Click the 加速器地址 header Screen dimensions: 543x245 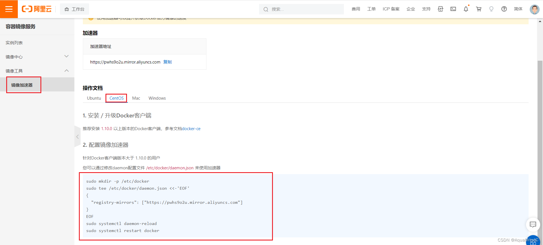101,47
